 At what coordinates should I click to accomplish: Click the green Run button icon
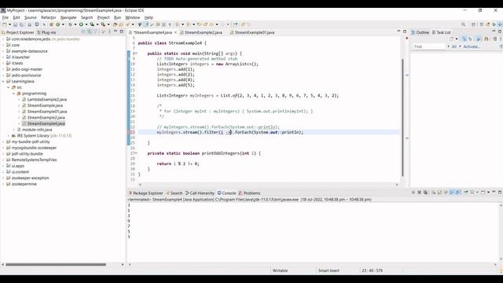81,24
